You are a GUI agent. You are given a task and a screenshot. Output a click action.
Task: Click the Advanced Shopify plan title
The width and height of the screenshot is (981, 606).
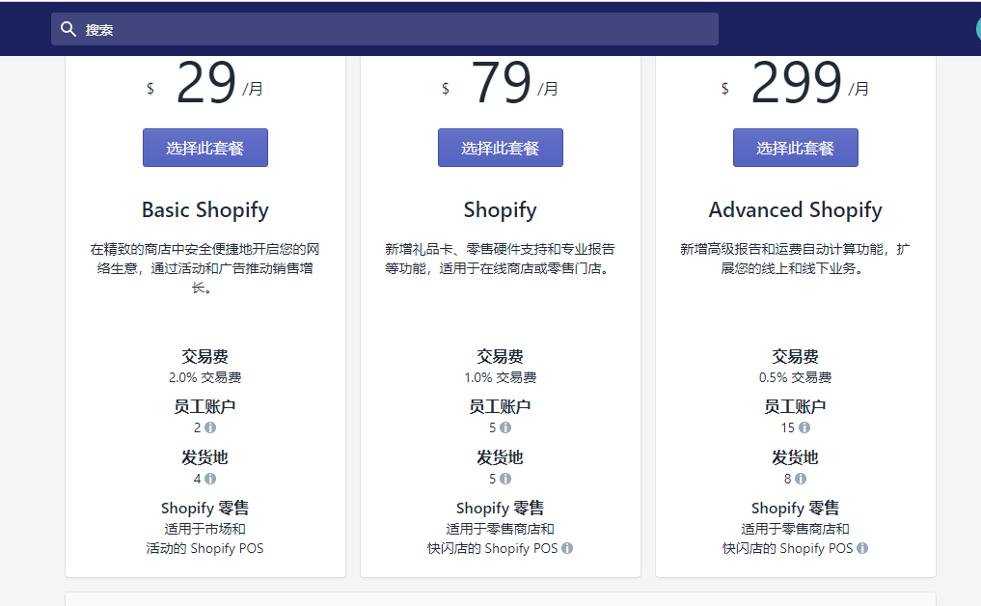[795, 210]
